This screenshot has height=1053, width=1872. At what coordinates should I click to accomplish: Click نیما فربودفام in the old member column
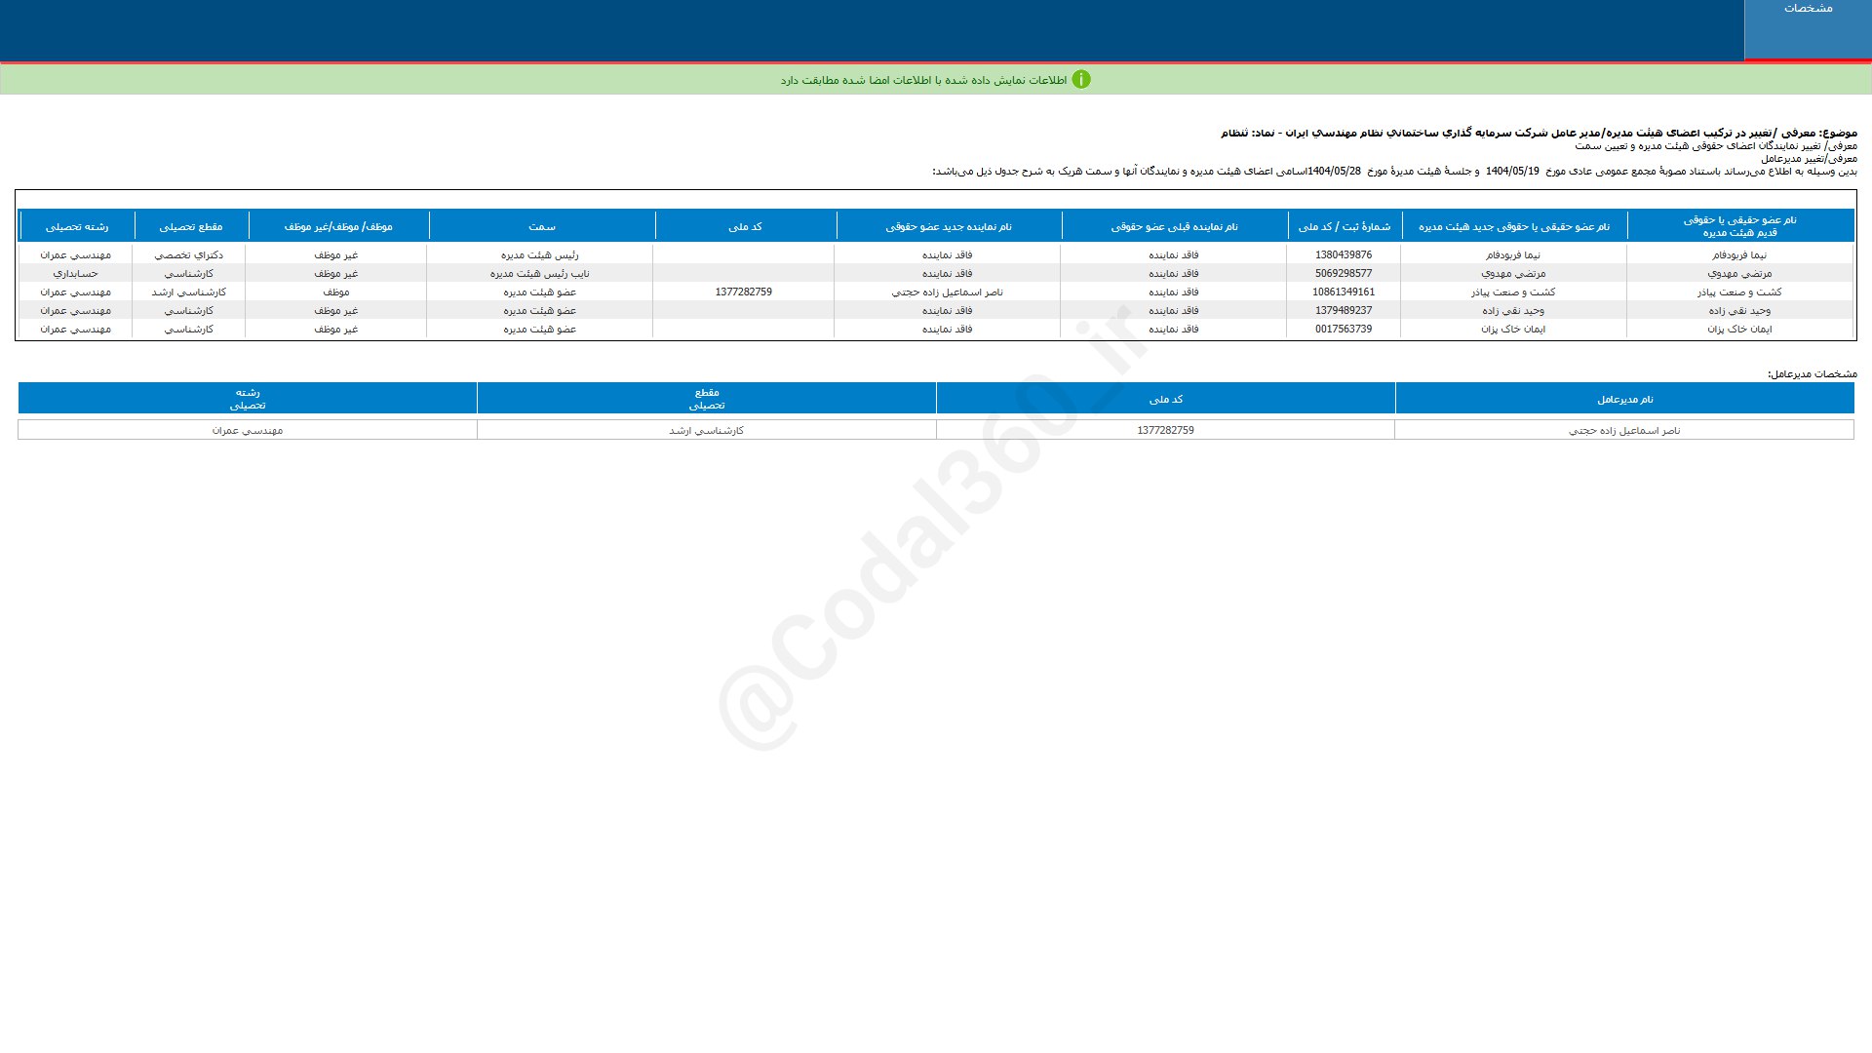click(x=1739, y=255)
